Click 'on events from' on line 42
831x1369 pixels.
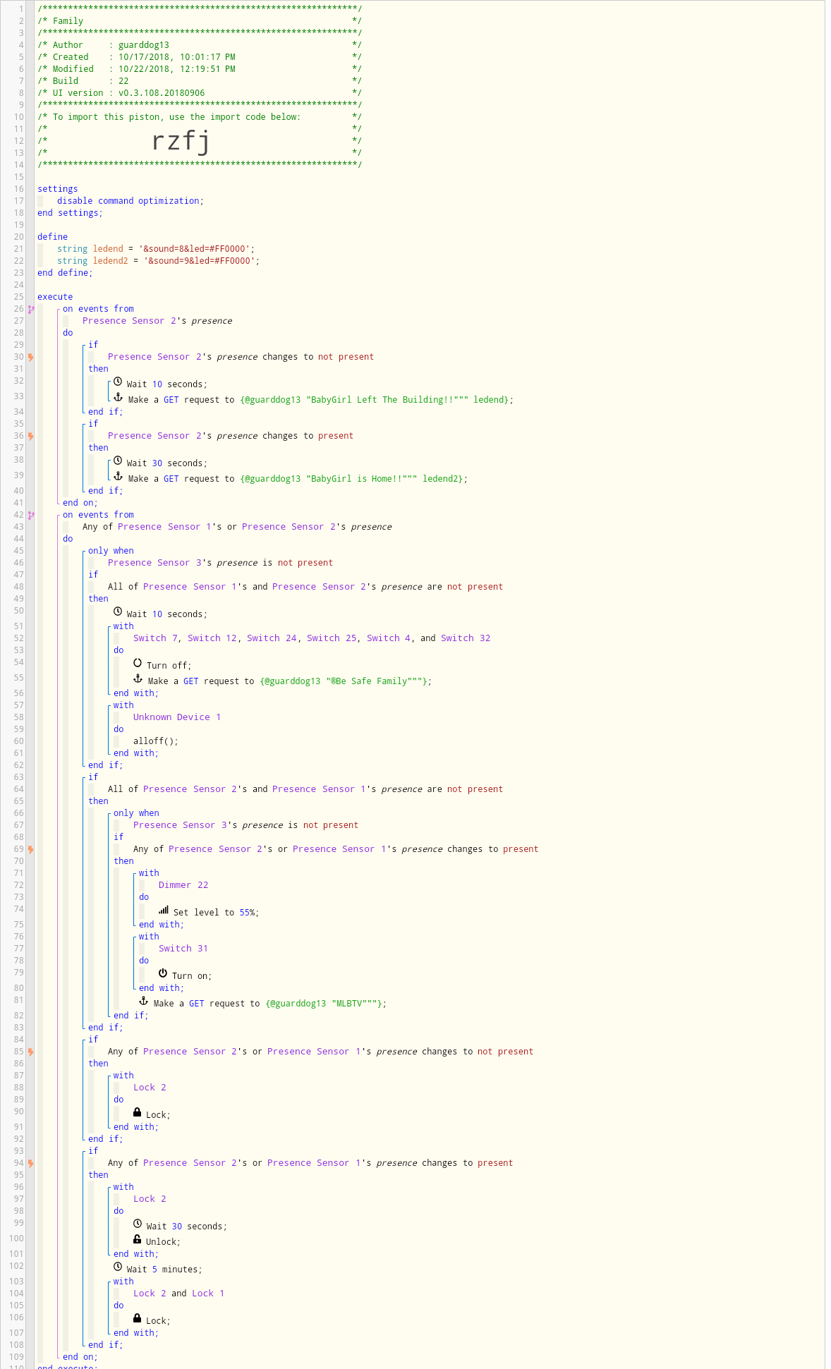(98, 515)
